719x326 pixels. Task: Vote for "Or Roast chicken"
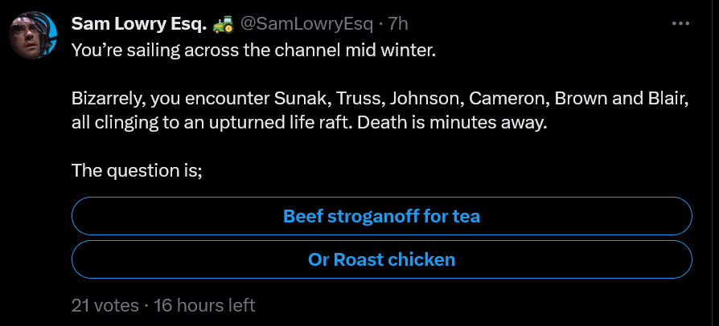pyautogui.click(x=382, y=259)
